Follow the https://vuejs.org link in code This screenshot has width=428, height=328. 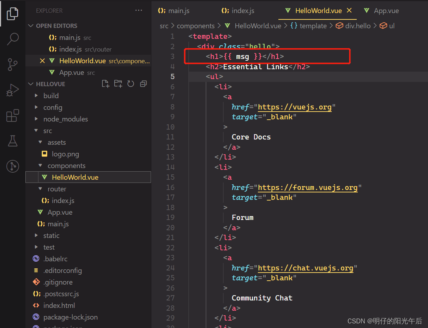295,107
